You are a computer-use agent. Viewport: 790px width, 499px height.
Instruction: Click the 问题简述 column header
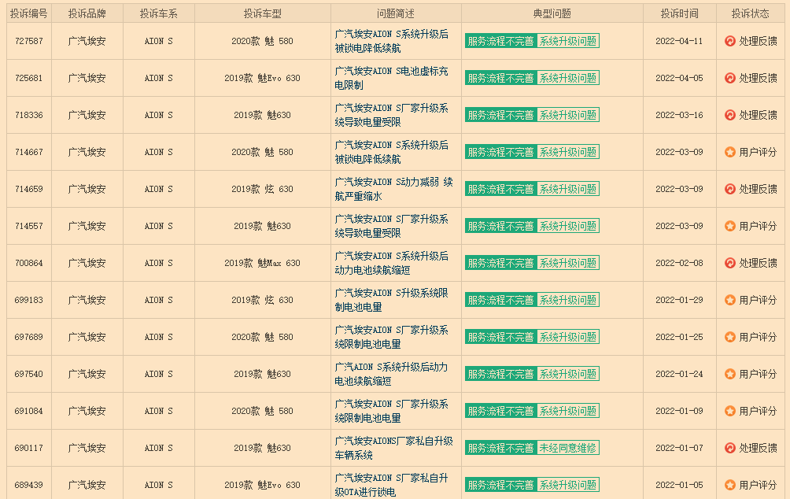click(x=396, y=13)
